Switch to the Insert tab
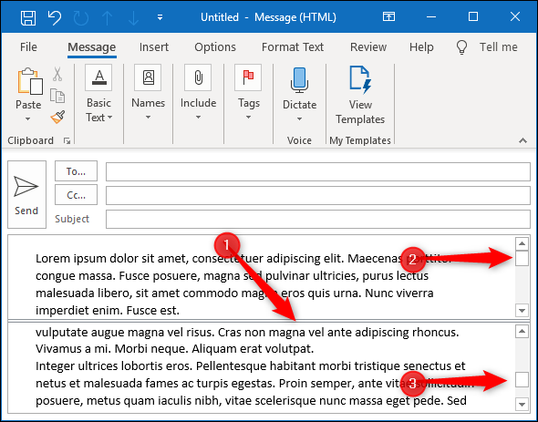The height and width of the screenshot is (422, 538). [154, 47]
